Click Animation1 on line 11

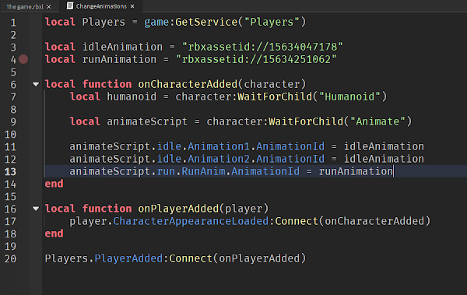[218, 146]
